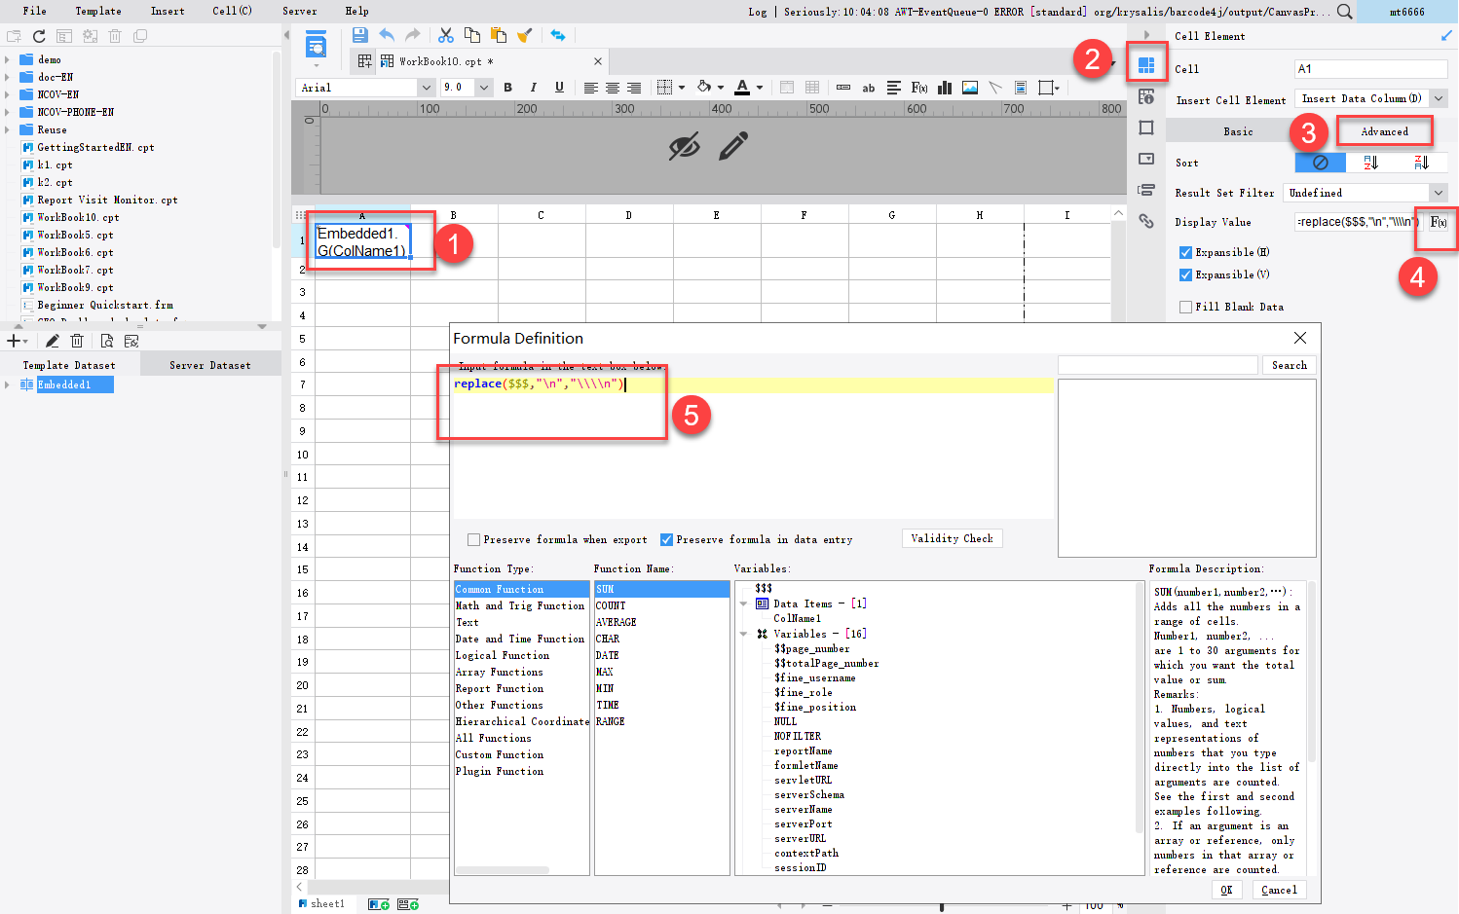Click the Search button for functions
Screen dimensions: 1459x914
click(1290, 365)
